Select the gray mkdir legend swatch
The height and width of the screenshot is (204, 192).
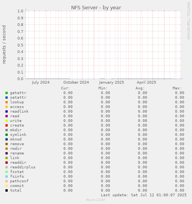coord(7,130)
